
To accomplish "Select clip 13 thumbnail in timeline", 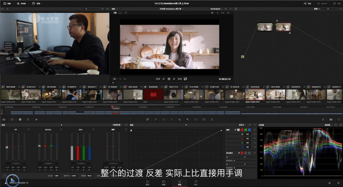I will 255,94.
